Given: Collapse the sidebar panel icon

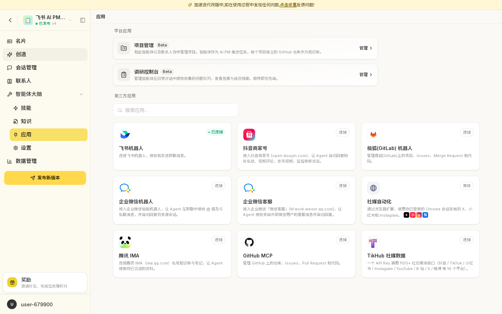Looking at the screenshot, I should coord(83,20).
